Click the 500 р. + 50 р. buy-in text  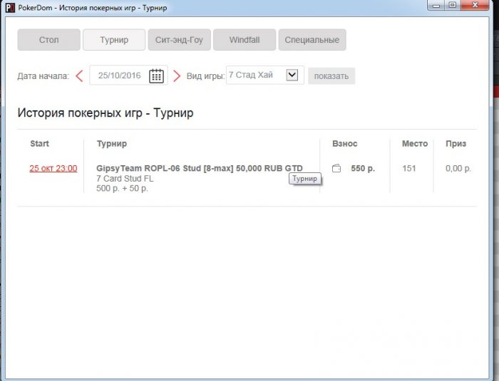pos(122,188)
